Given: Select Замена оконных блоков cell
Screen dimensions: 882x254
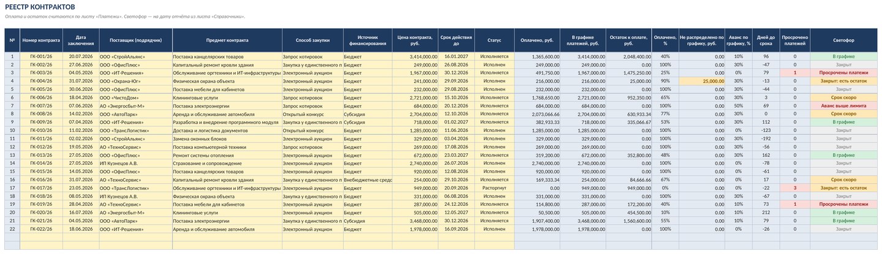Looking at the screenshot, I should (227, 139).
